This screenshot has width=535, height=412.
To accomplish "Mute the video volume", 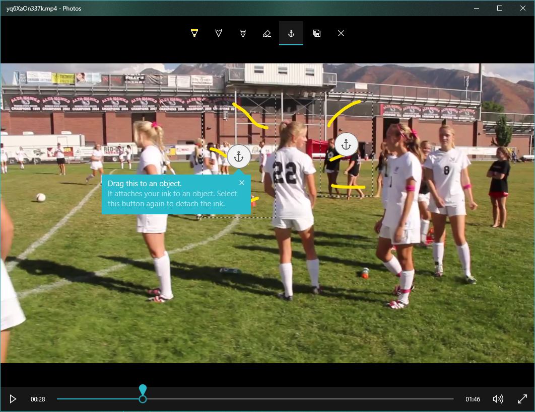I will point(498,399).
